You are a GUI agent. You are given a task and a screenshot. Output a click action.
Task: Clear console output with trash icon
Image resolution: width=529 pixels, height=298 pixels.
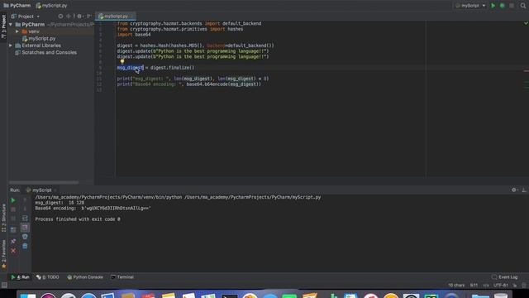click(x=25, y=246)
